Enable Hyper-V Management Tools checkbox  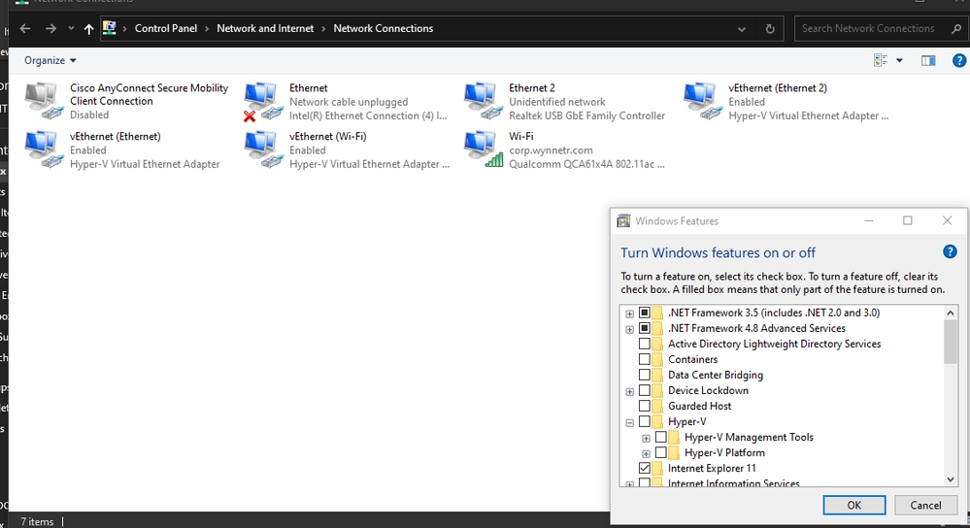(660, 437)
